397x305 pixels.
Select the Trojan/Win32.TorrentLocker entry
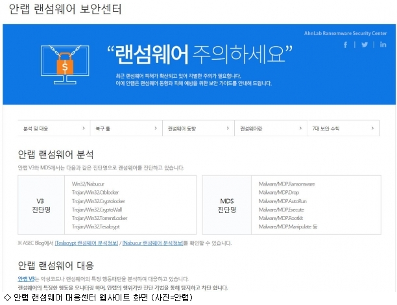tap(99, 218)
